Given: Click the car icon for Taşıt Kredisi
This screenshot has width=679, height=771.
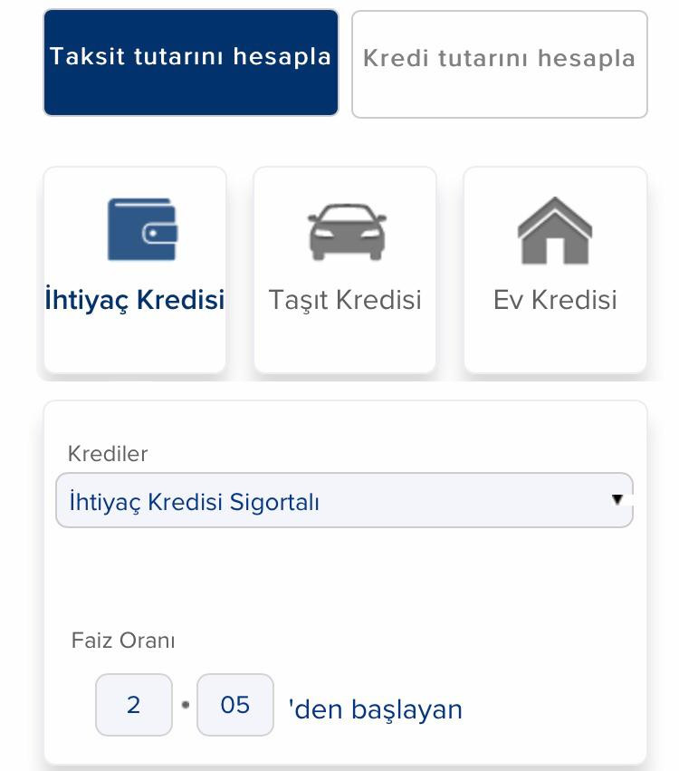Looking at the screenshot, I should pyautogui.click(x=346, y=231).
